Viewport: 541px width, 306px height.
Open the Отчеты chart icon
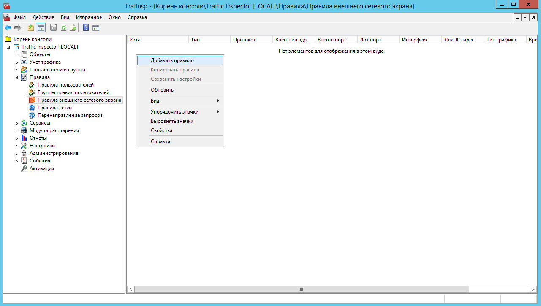tap(24, 138)
